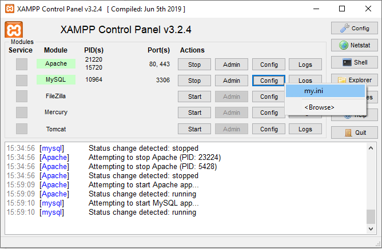This screenshot has height=249, width=382.
Task: View Apache Logs
Action: pos(305,65)
